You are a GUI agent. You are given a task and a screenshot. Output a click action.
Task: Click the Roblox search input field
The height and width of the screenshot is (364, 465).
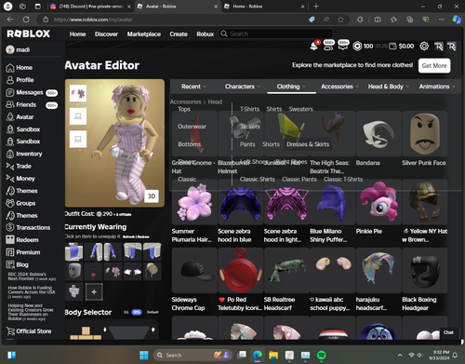pos(275,34)
